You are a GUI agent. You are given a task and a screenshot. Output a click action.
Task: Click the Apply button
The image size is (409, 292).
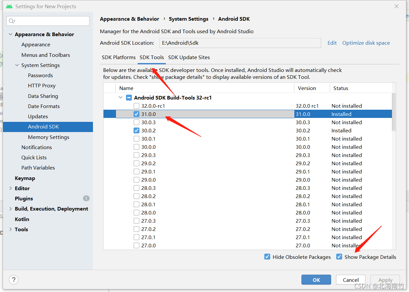(x=385, y=280)
